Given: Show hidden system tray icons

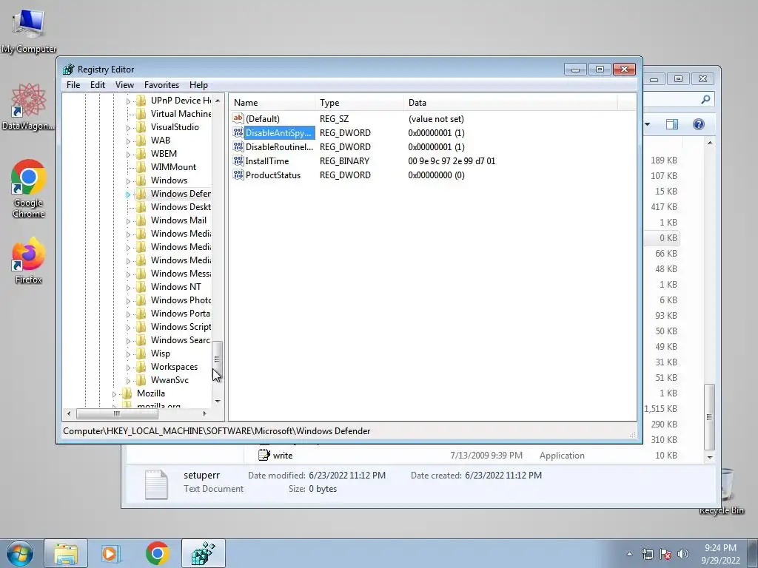Looking at the screenshot, I should (x=629, y=554).
